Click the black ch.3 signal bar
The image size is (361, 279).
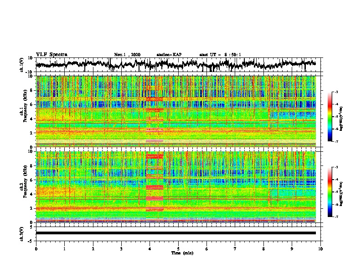[176, 233]
